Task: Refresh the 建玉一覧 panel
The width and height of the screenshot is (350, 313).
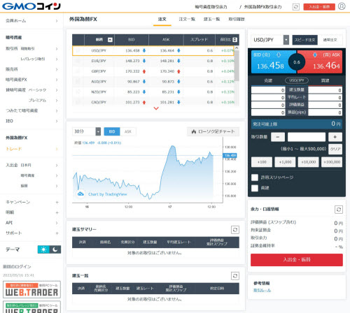Action: coord(235,276)
